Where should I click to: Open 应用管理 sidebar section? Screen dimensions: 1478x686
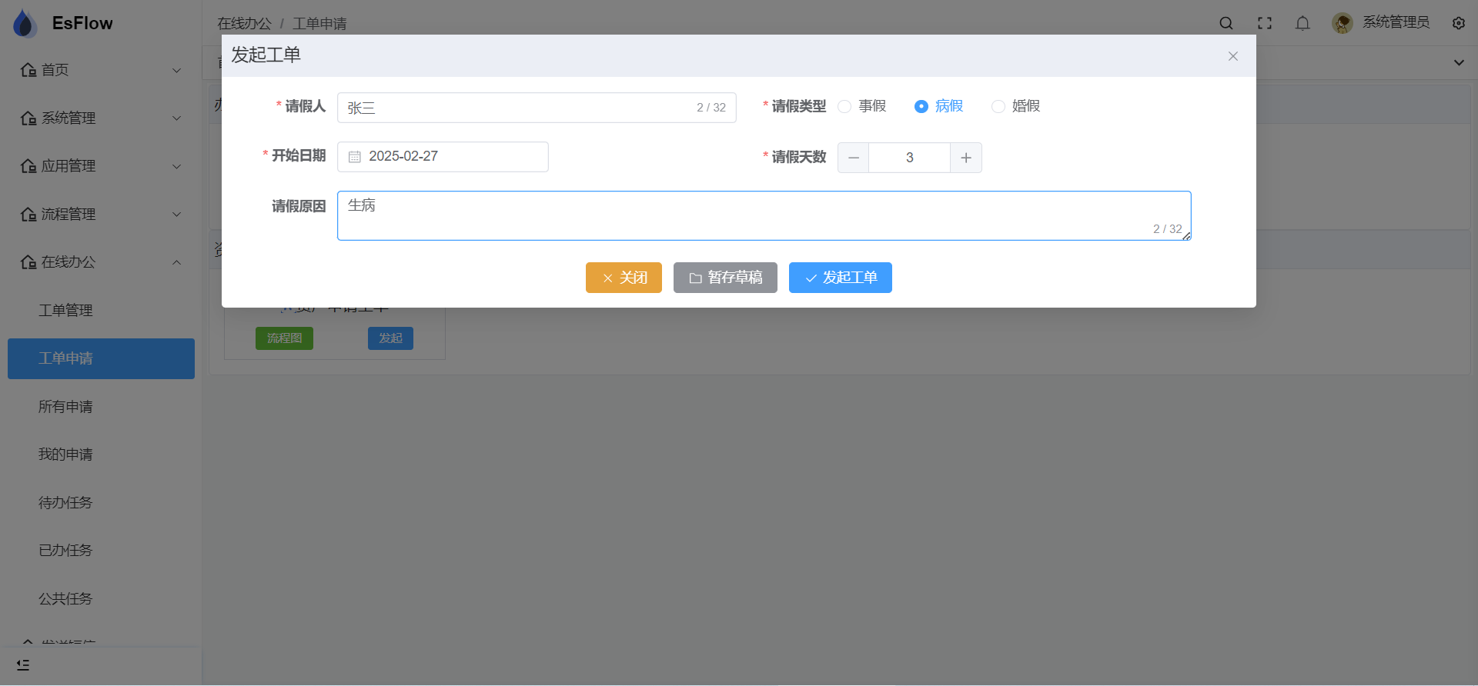[x=101, y=166]
